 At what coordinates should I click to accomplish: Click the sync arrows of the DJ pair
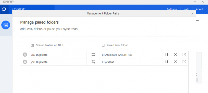pyautogui.click(x=93, y=55)
